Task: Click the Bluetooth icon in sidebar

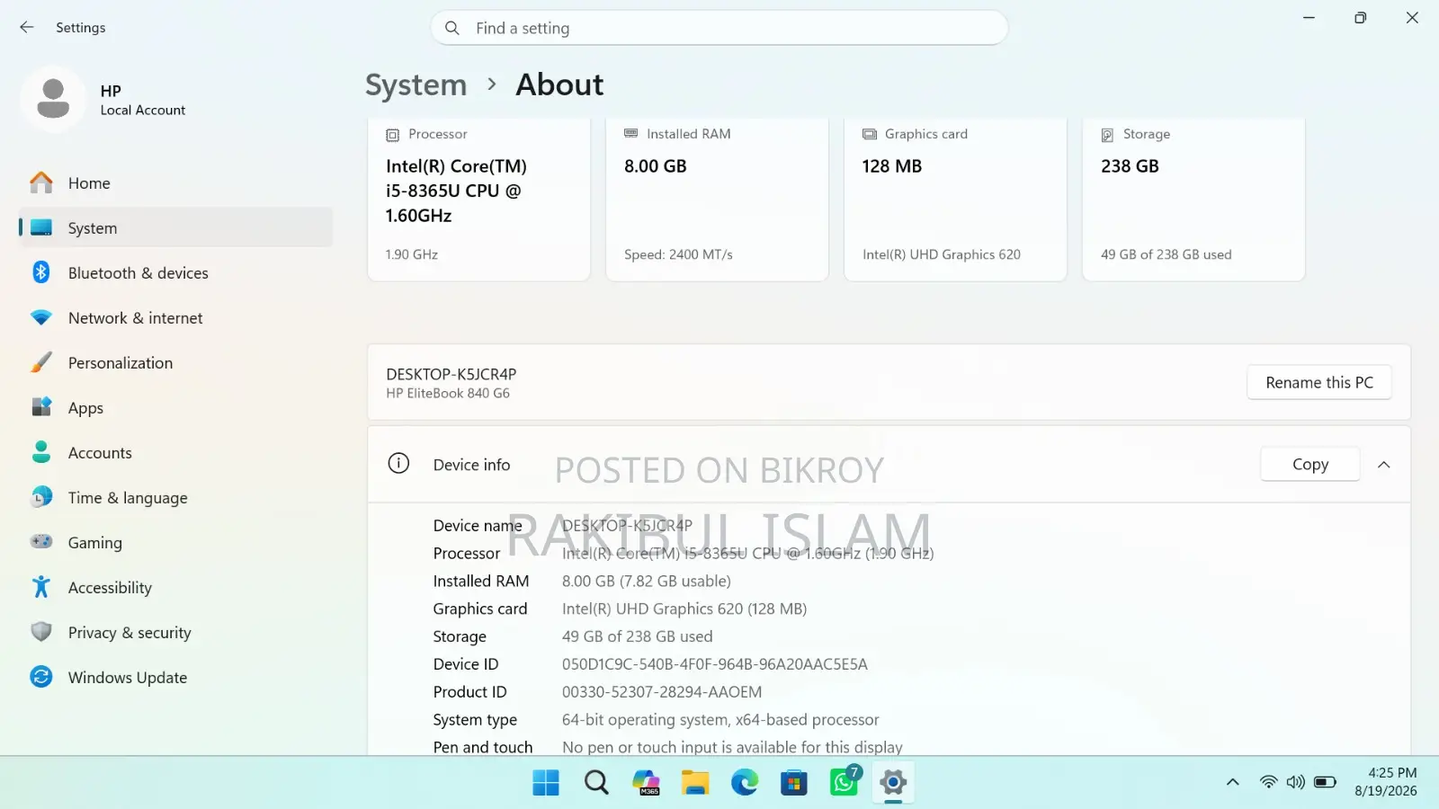Action: pyautogui.click(x=41, y=272)
